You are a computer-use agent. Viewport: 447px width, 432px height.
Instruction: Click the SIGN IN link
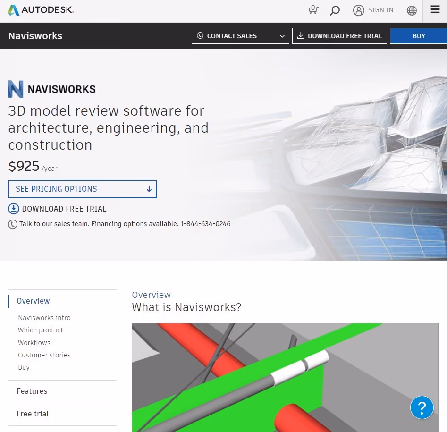pyautogui.click(x=380, y=10)
